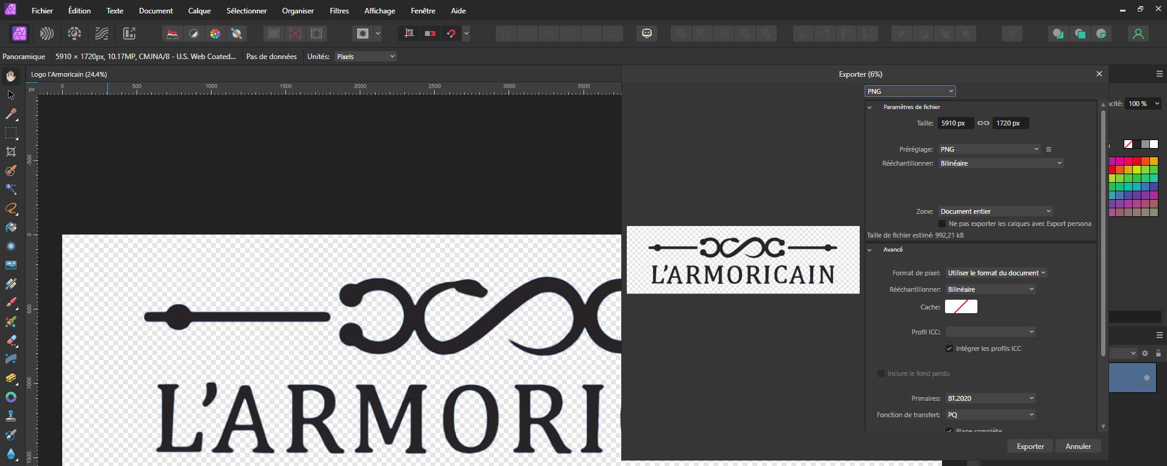Open preset options menu beside Préréglage
This screenshot has height=466, width=1167.
point(1049,149)
